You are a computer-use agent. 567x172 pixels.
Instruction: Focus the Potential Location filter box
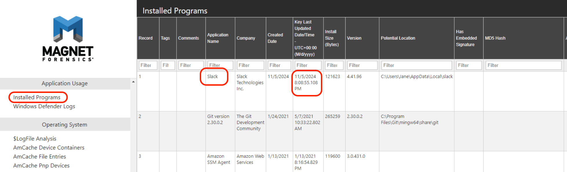416,65
